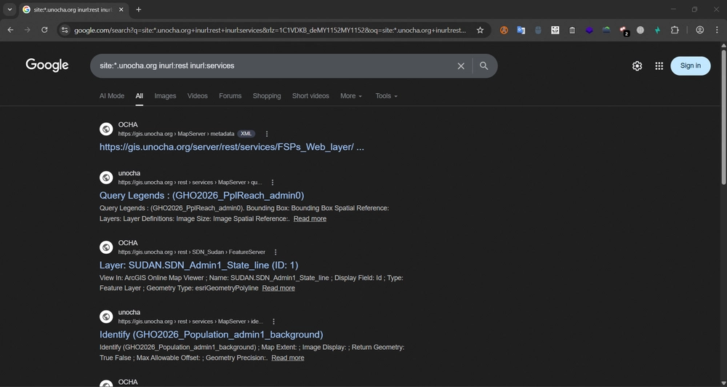Switch to Forums tab

click(x=230, y=95)
